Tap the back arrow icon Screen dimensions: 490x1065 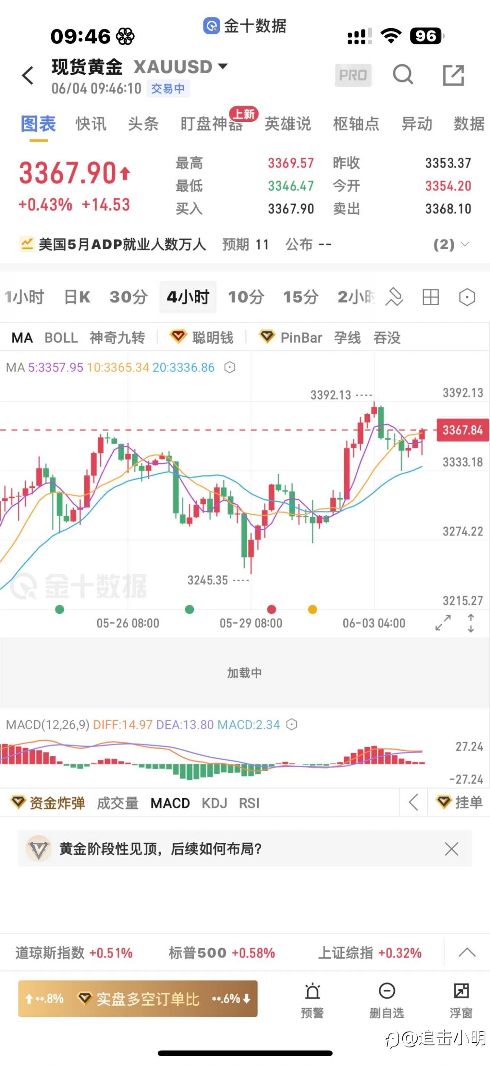(28, 75)
